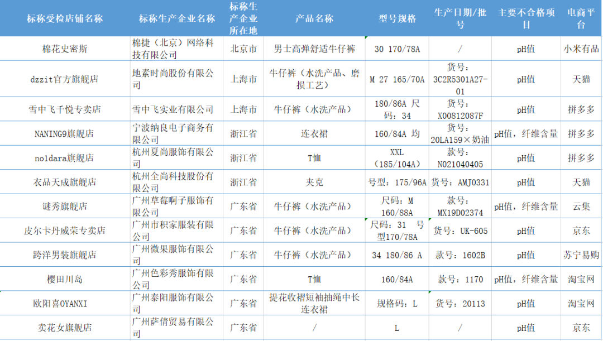This screenshot has height=341, width=603.
Task: Click batch cell 款号：1602B
Action: 460,255
